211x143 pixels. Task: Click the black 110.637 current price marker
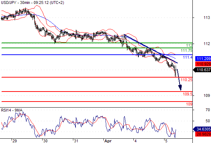(202, 70)
